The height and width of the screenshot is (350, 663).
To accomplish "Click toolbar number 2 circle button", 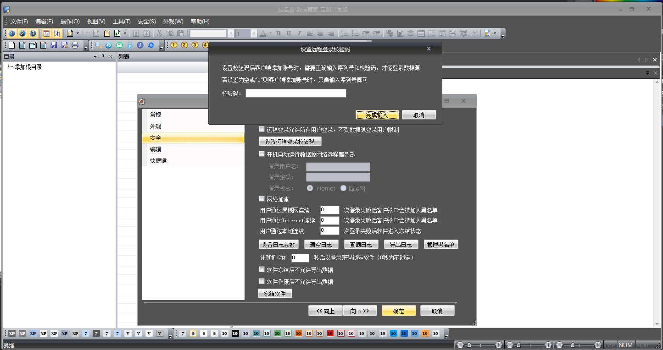I will click(x=22, y=33).
